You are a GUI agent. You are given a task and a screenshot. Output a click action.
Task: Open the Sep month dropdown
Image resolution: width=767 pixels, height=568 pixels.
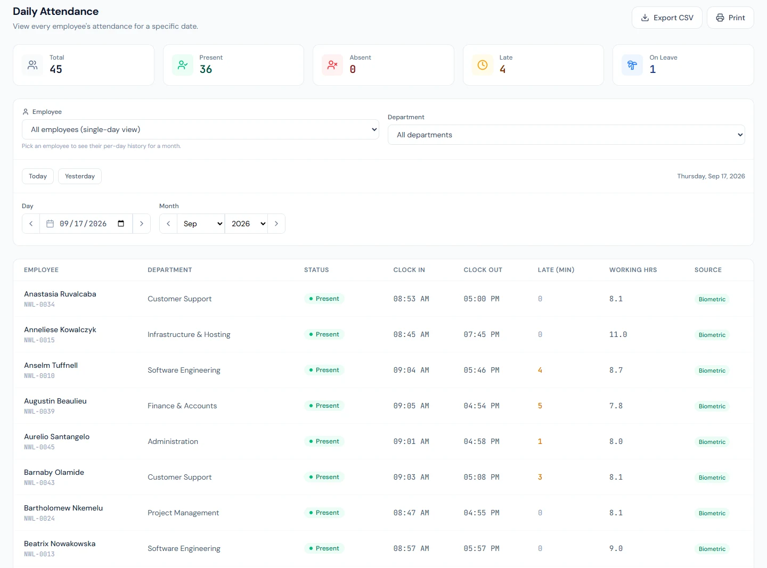(x=201, y=224)
